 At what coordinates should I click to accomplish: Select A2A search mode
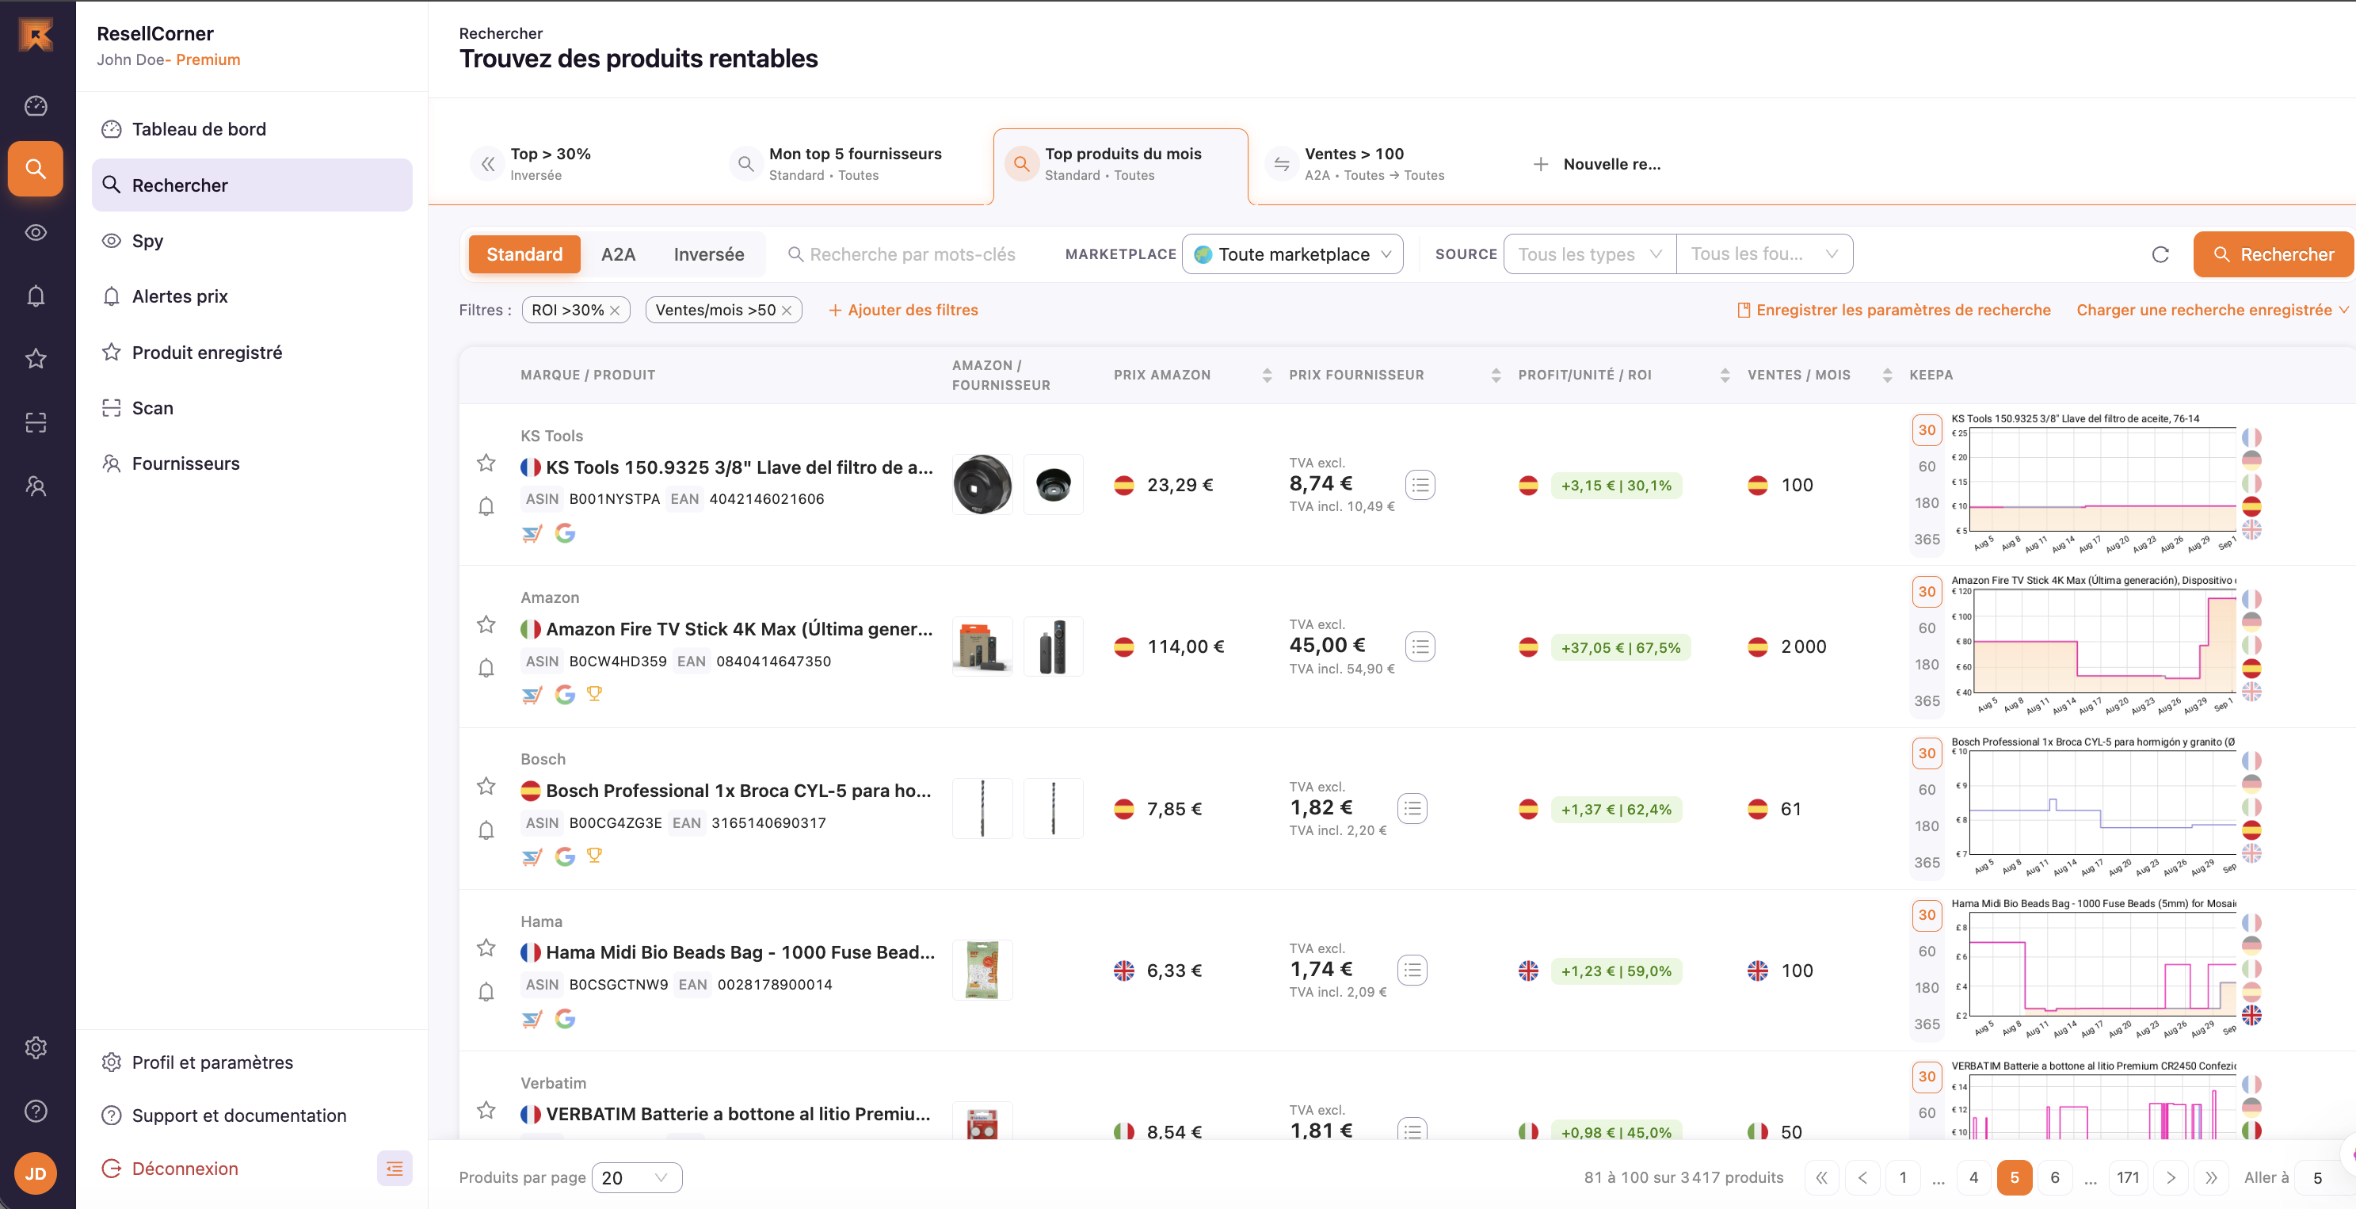point(618,254)
